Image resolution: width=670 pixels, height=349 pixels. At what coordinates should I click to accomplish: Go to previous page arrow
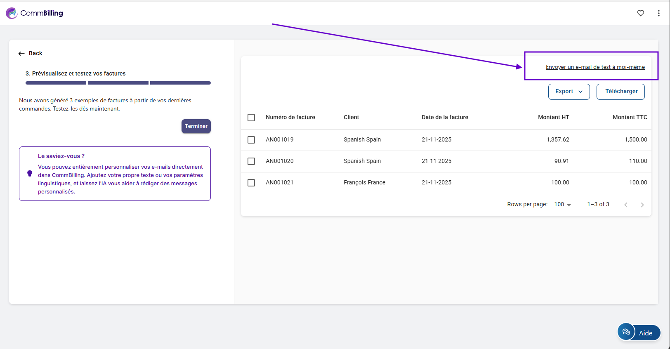click(625, 205)
